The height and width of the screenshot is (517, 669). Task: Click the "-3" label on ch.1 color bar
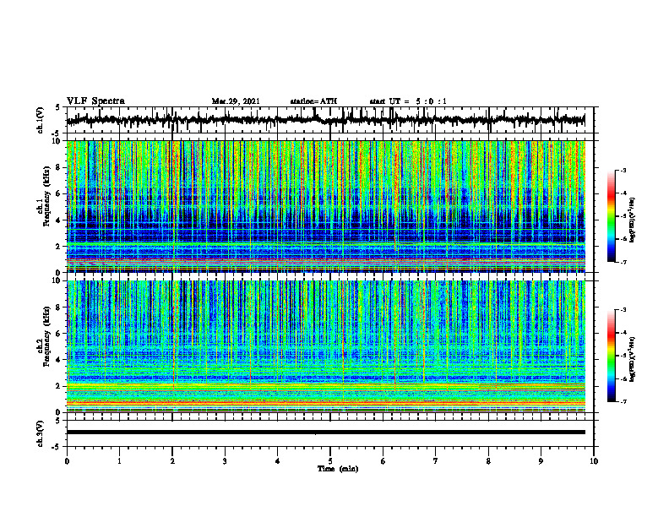point(623,171)
